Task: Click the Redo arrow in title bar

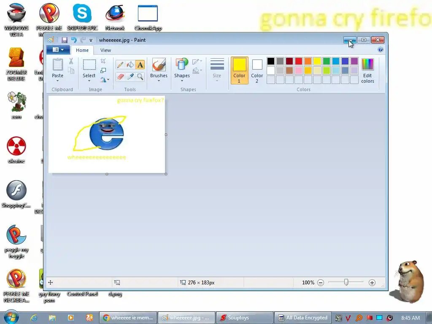Action: 83,40
